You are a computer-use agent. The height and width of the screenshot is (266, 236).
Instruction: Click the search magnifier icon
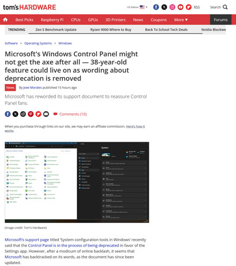[x=225, y=7]
